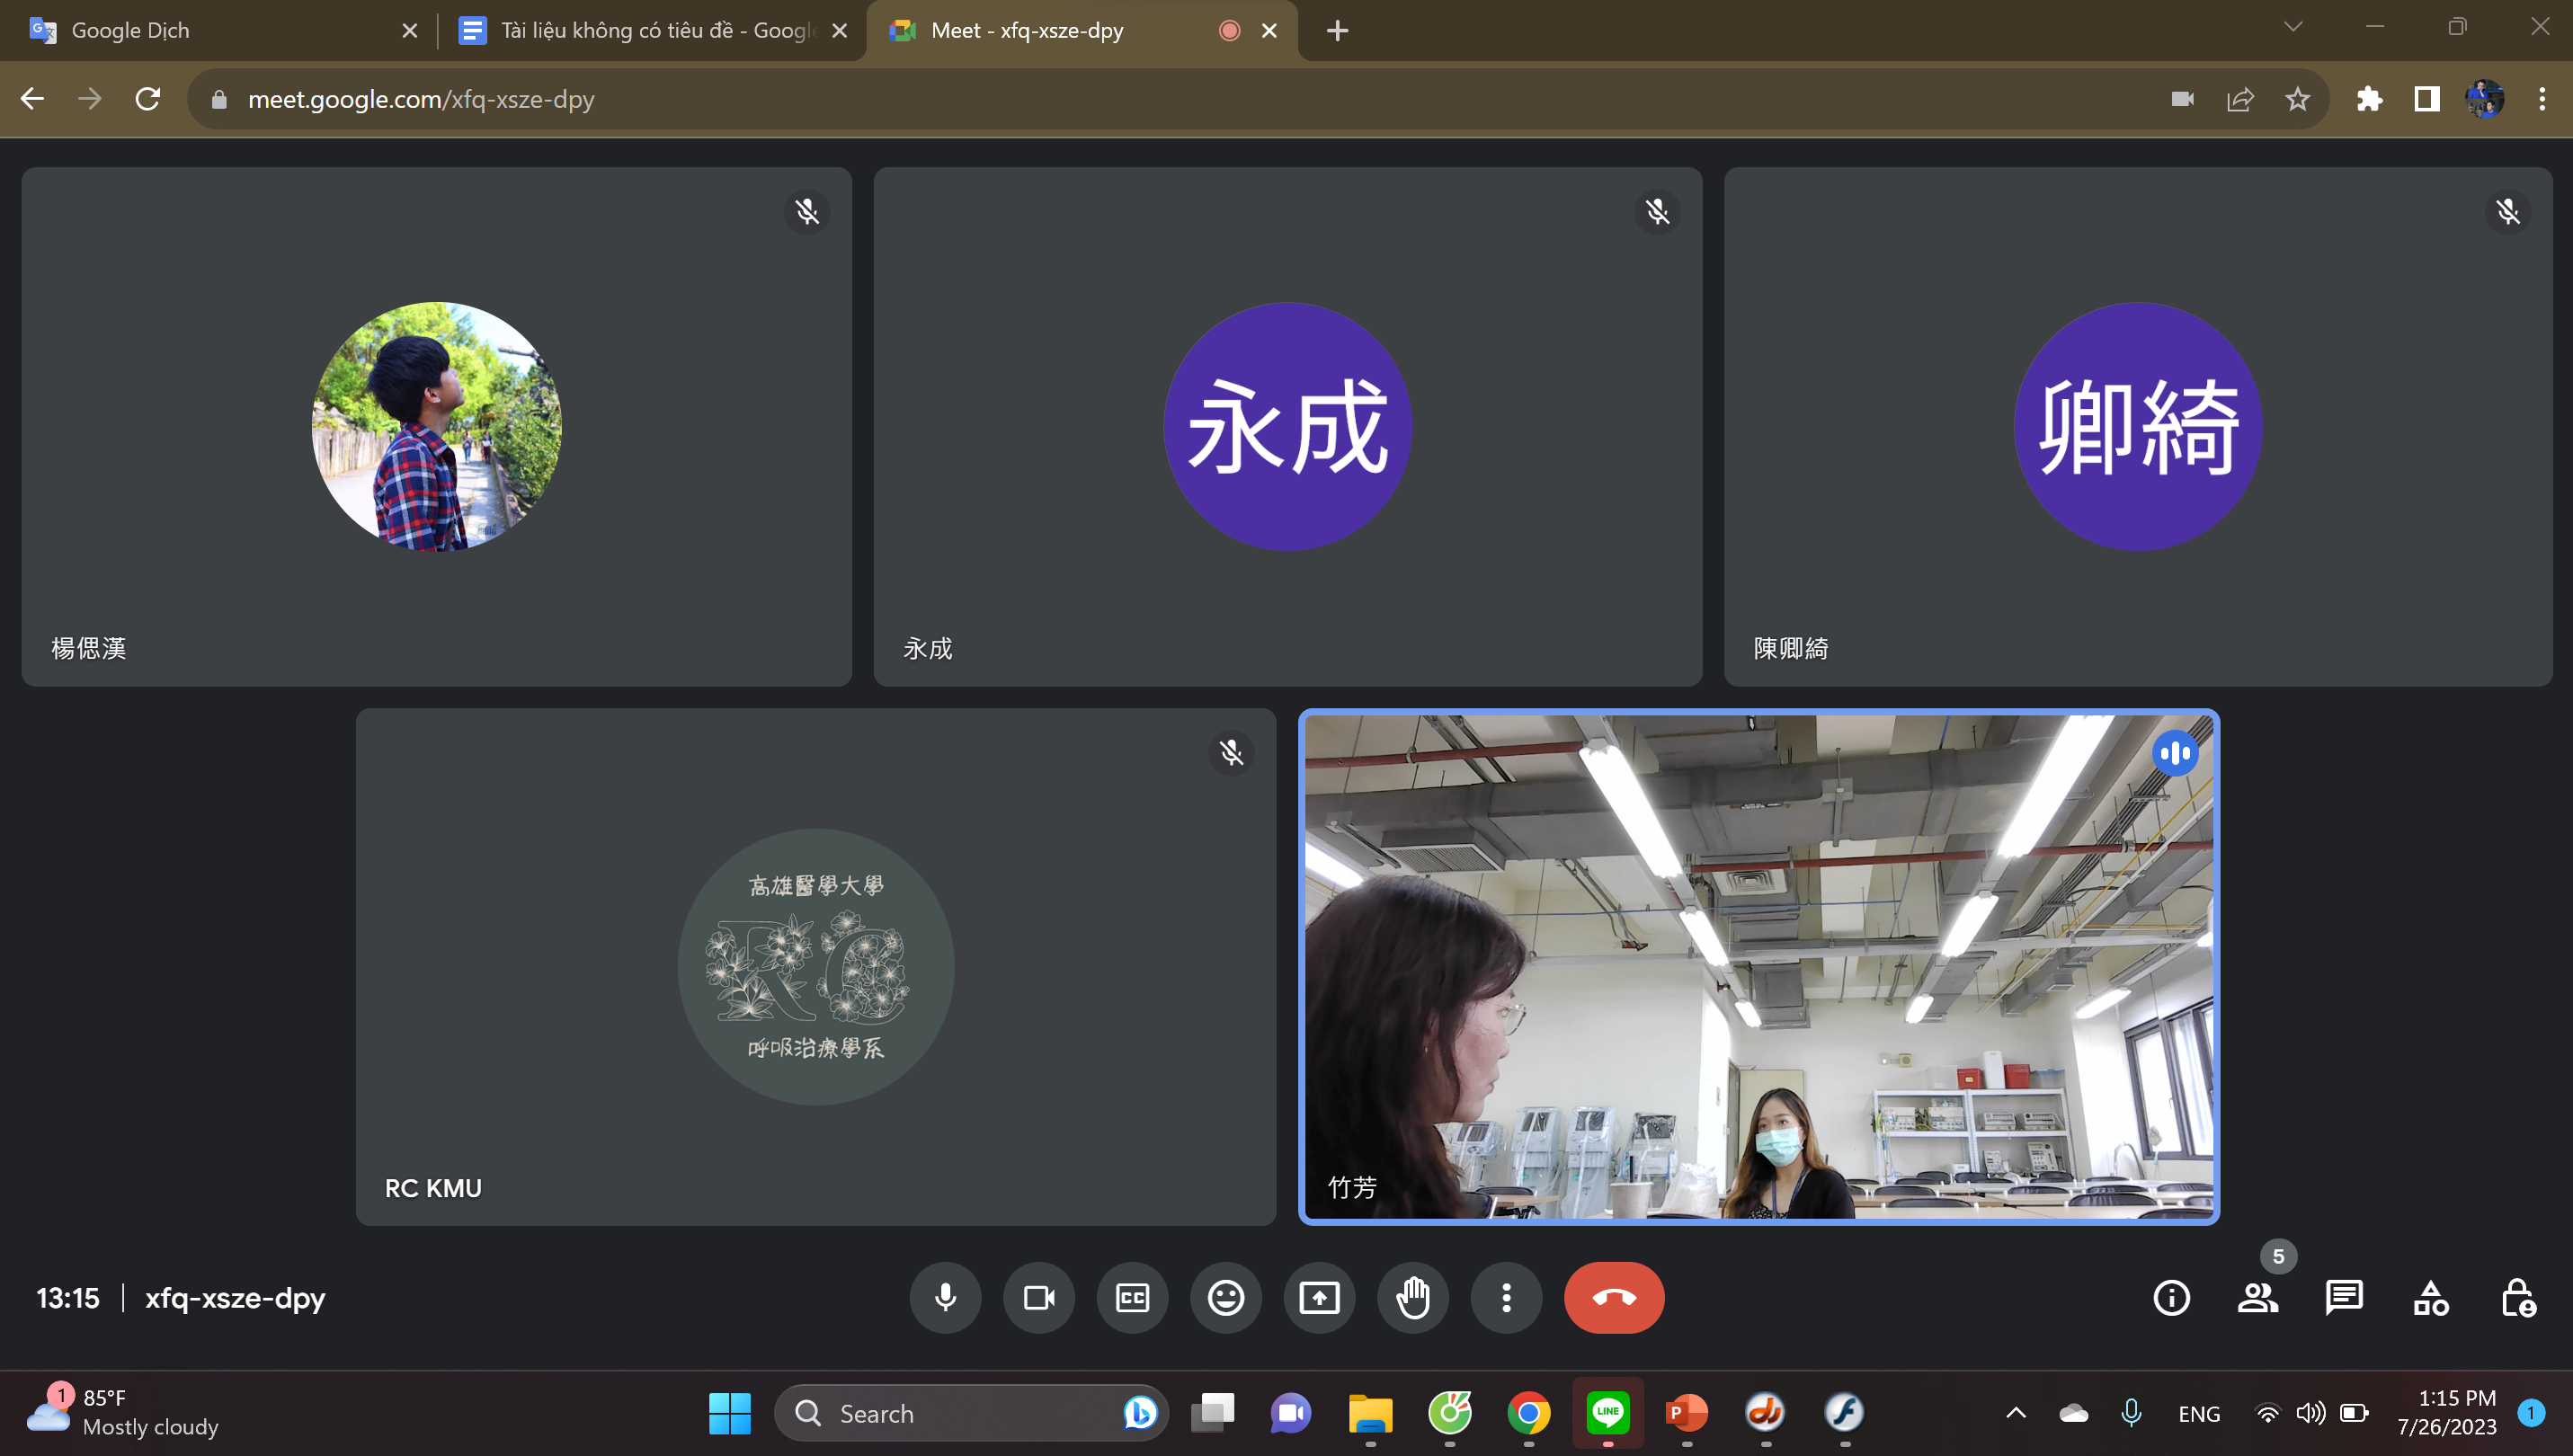Select the 卿綺 purple avatar

pyautogui.click(x=2138, y=426)
